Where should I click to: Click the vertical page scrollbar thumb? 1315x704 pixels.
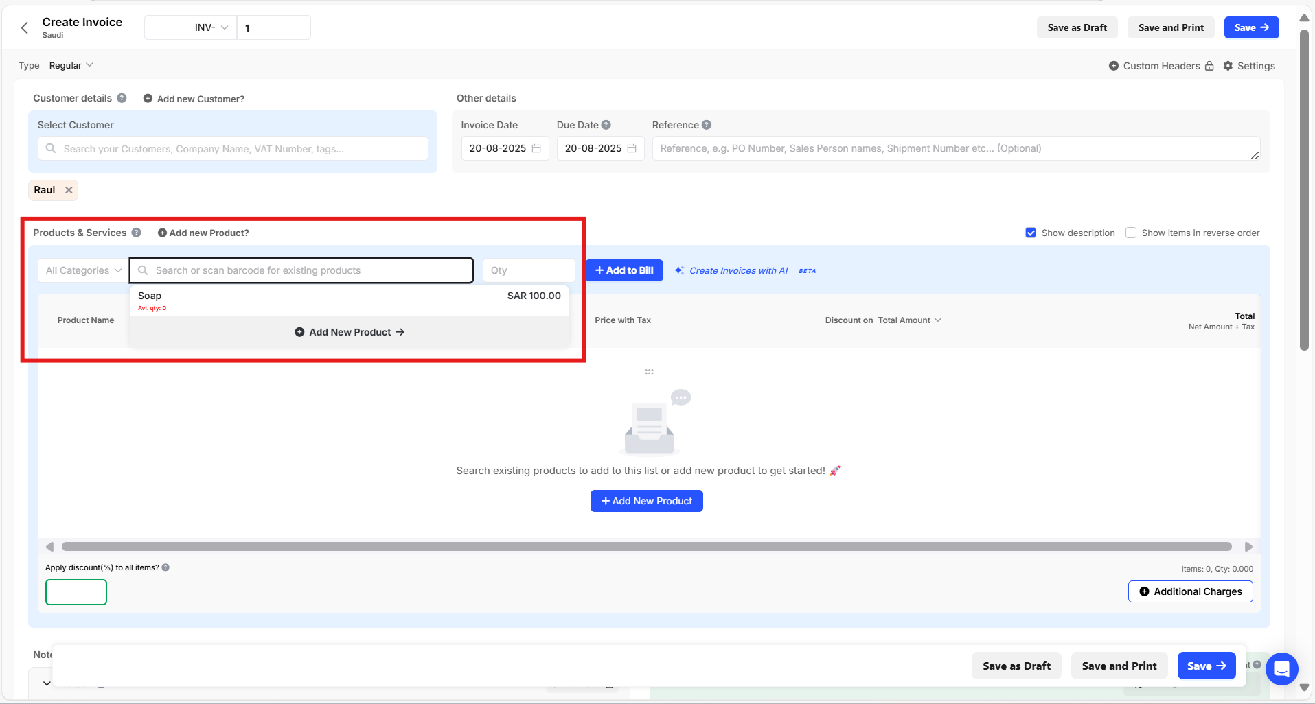pos(1304,189)
